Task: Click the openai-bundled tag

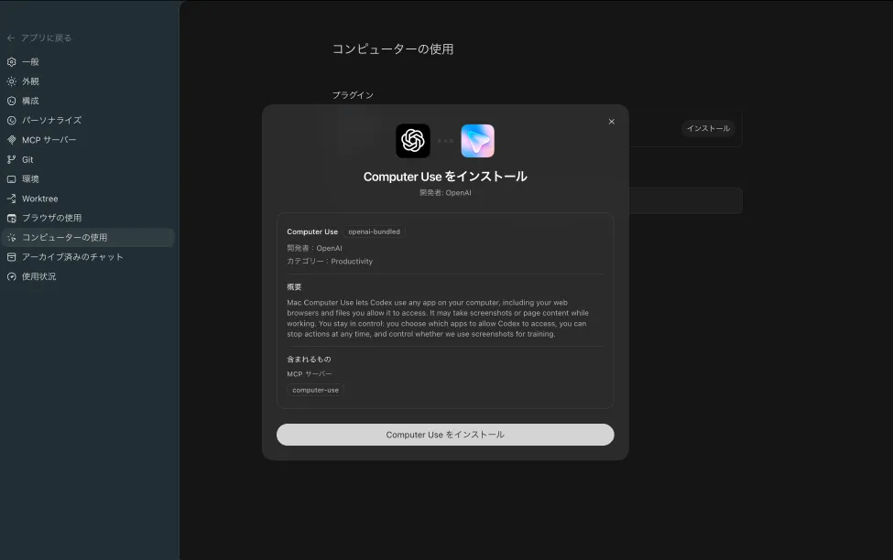Action: coord(375,232)
